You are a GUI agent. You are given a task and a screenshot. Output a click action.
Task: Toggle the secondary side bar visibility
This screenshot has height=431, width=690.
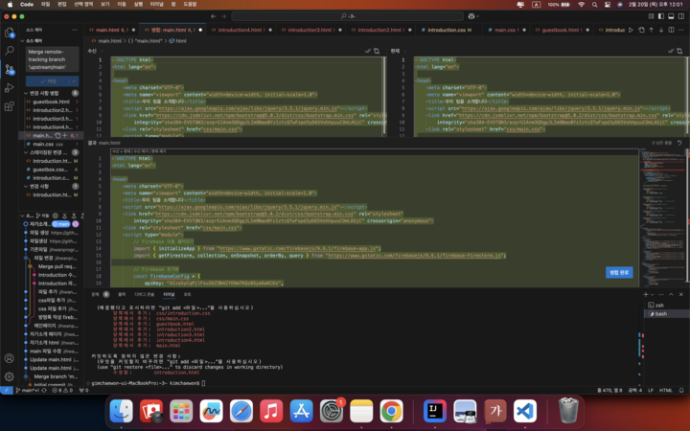click(x=681, y=16)
